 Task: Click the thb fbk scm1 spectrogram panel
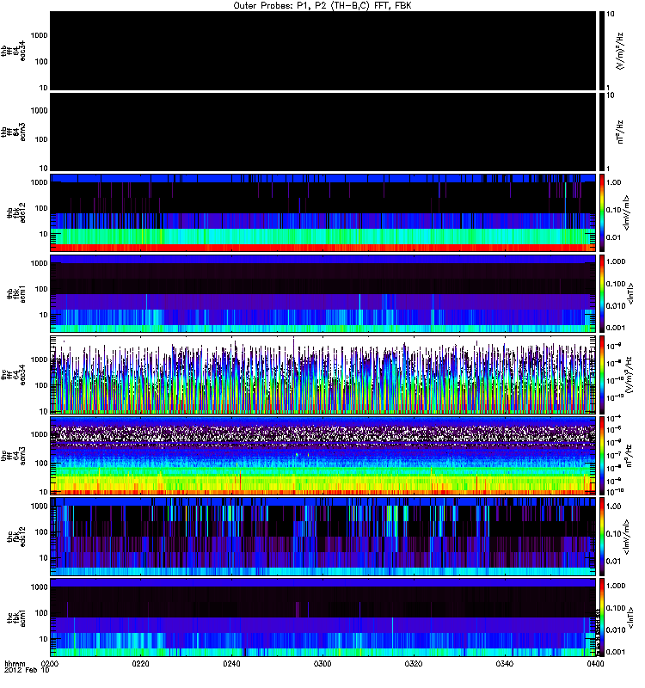click(322, 293)
